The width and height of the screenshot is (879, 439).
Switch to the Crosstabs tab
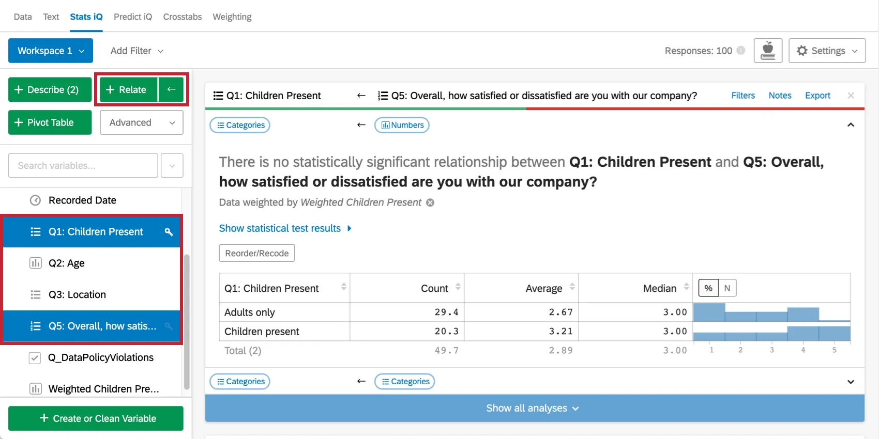click(182, 17)
